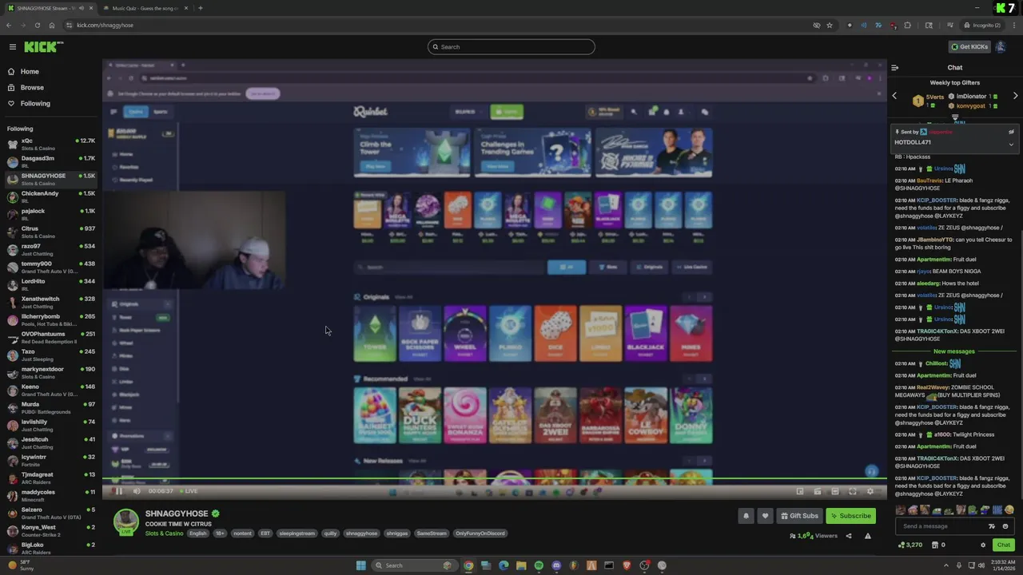1023x575 pixels.
Task: Toggle stream notifications bell
Action: 746,516
